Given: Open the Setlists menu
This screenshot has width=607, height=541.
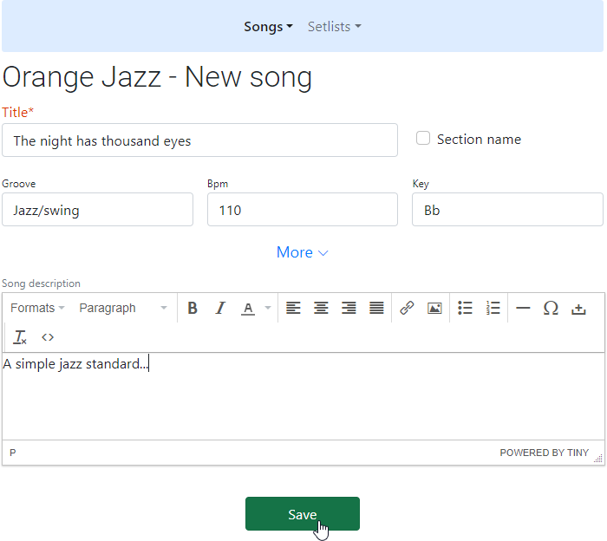Looking at the screenshot, I should click(x=334, y=27).
